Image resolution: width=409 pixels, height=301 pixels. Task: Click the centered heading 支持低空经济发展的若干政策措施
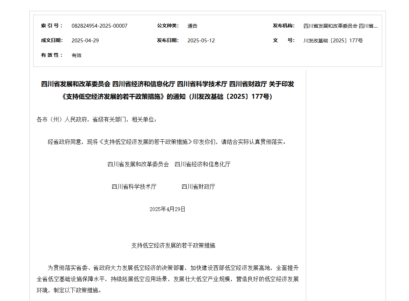coord(173,245)
